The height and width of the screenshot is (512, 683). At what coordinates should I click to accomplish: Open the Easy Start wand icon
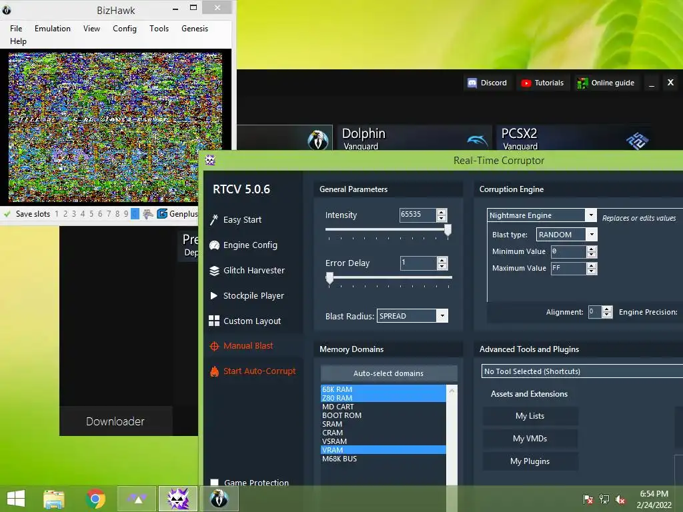coord(214,220)
